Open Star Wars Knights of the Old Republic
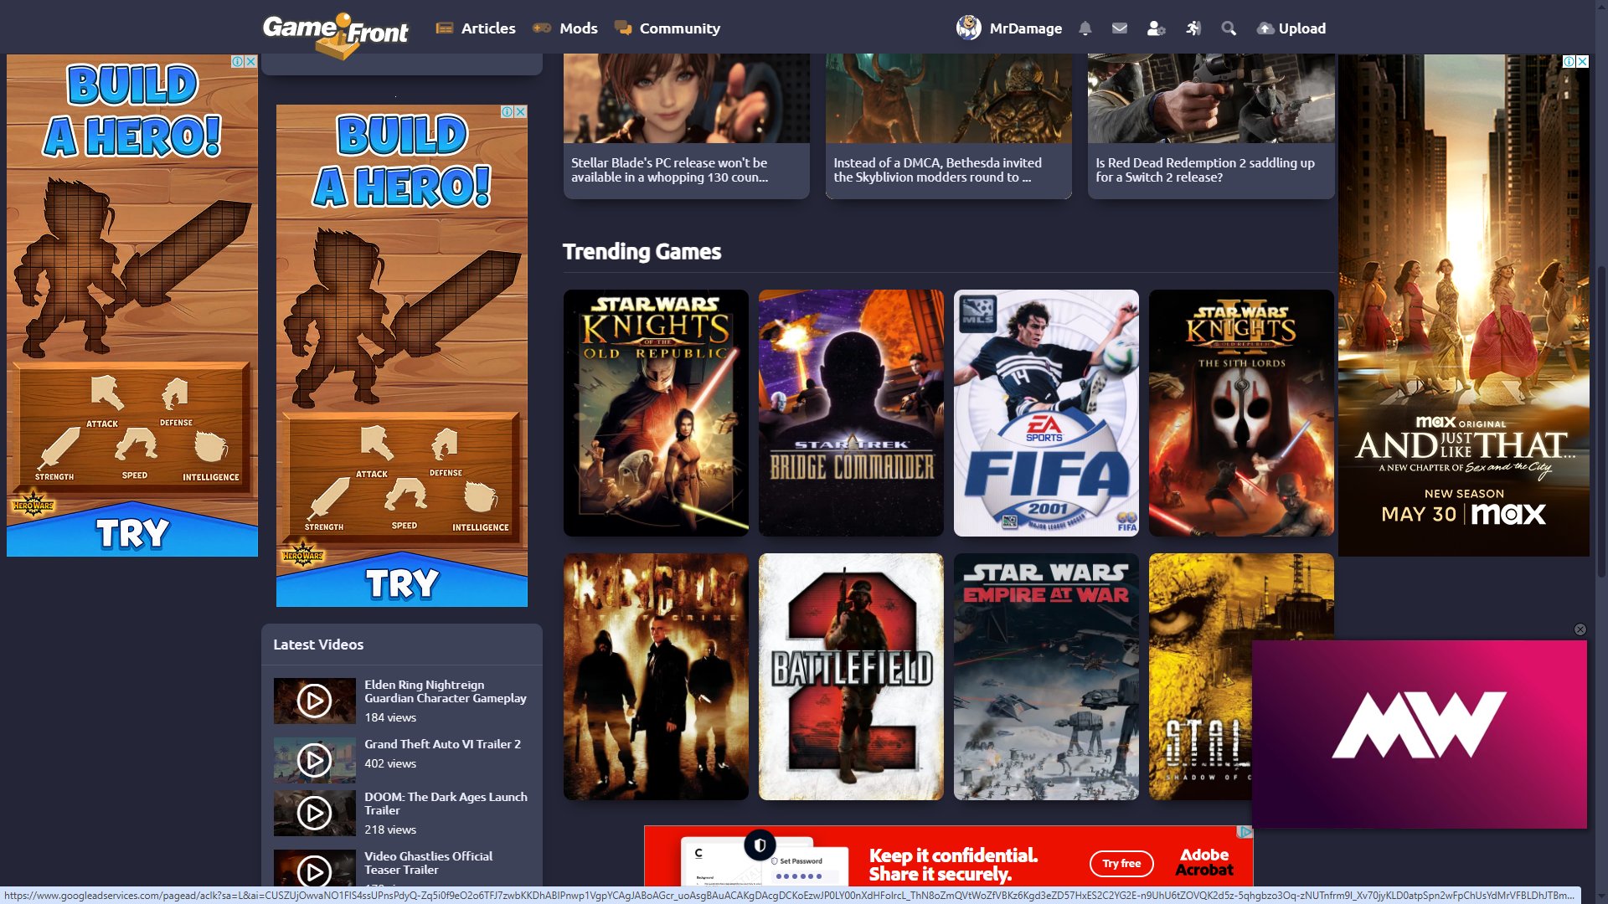Screen dimensions: 1608x904 (656, 413)
